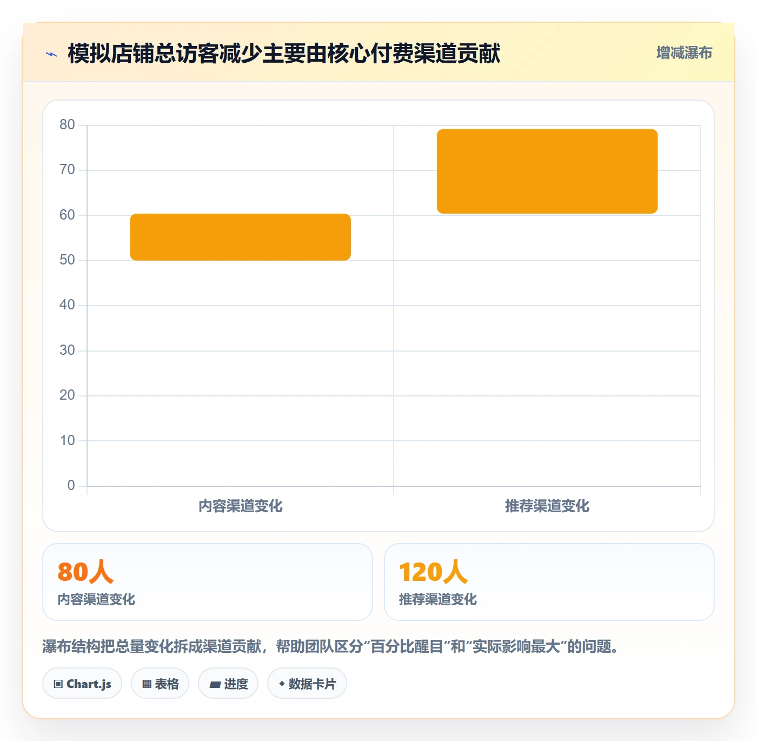Click the lightning bolt icon beside the title
This screenshot has height=741, width=757.
click(51, 54)
